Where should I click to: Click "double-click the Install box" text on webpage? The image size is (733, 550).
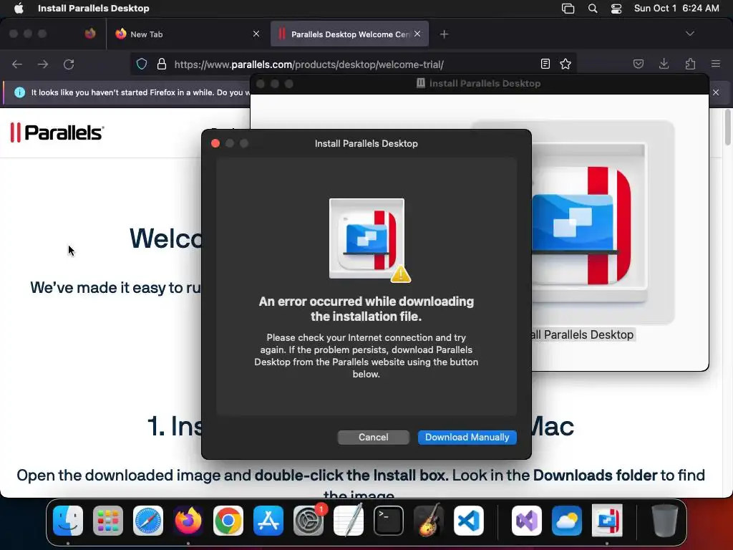[x=351, y=476]
